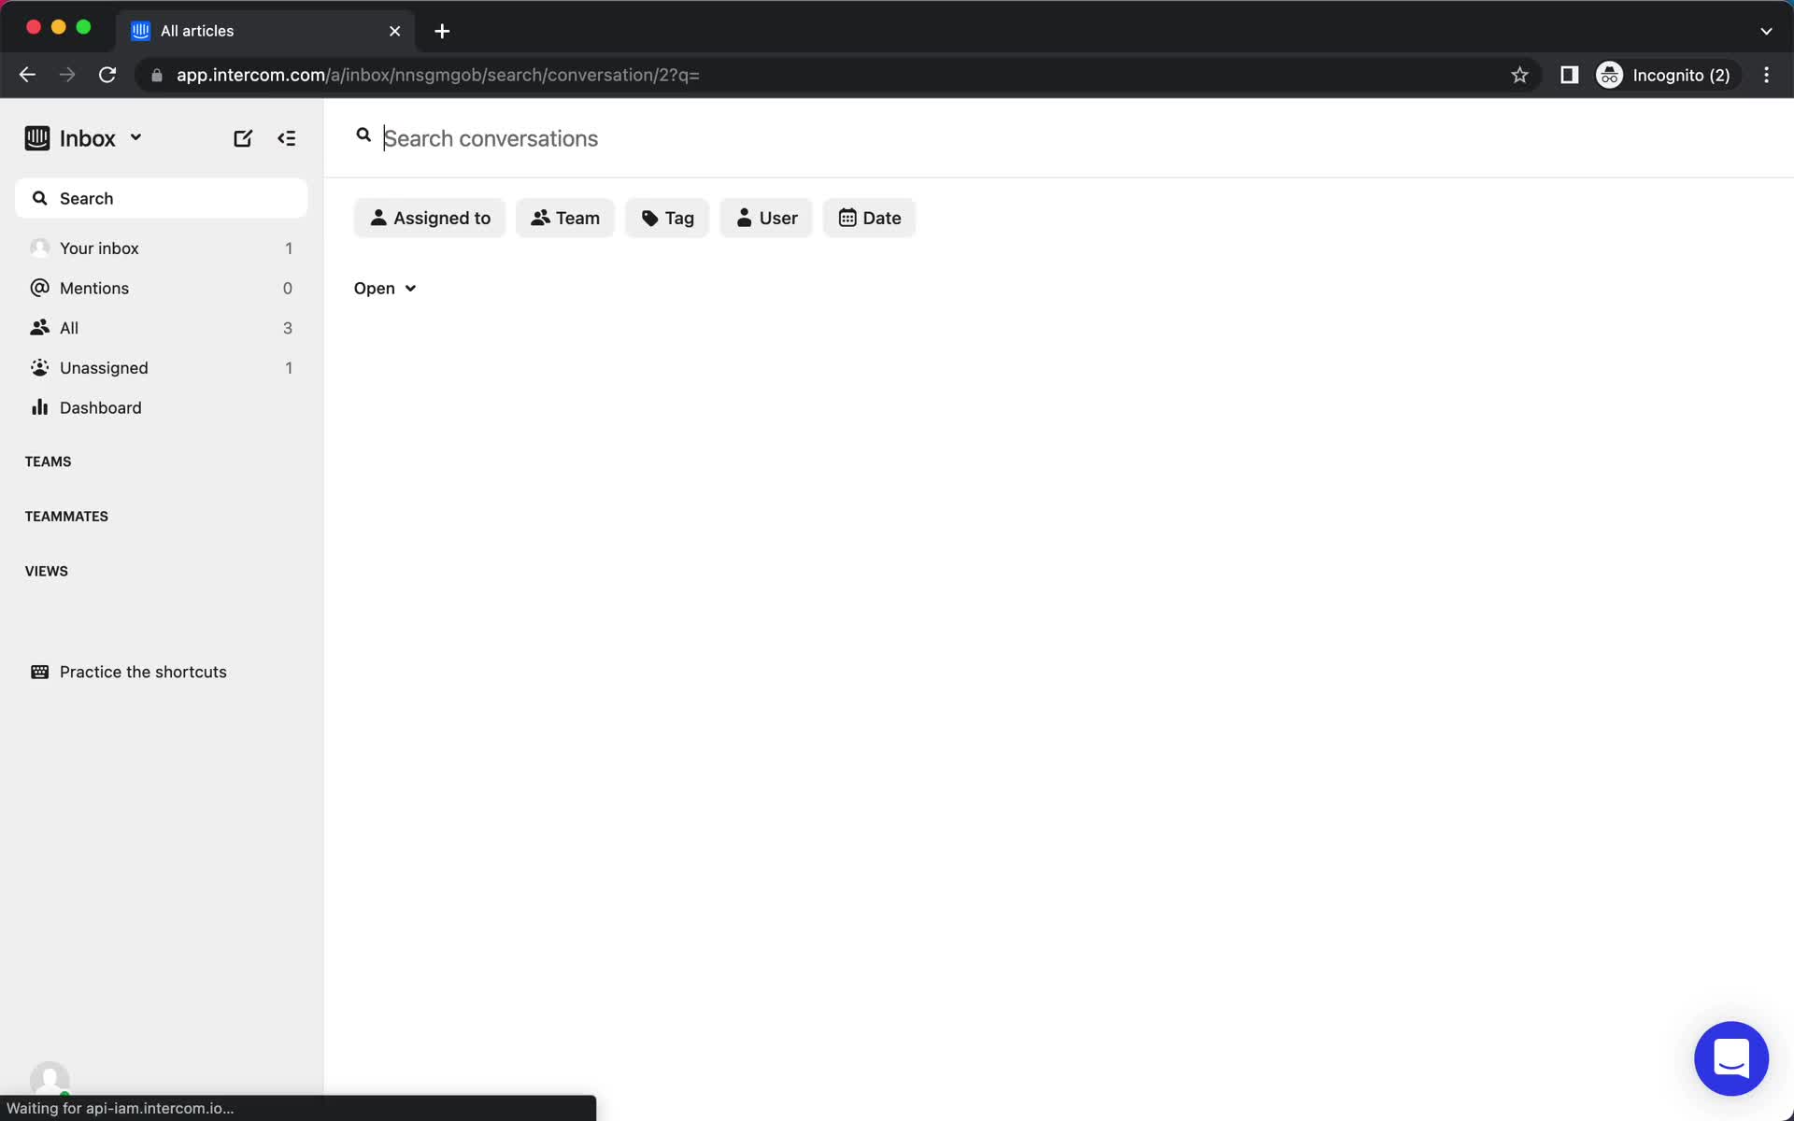Image resolution: width=1794 pixels, height=1121 pixels.
Task: Click the Mentions bell icon
Action: (x=38, y=287)
